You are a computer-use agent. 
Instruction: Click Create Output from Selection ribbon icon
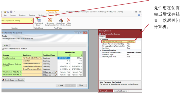pos(61,20)
